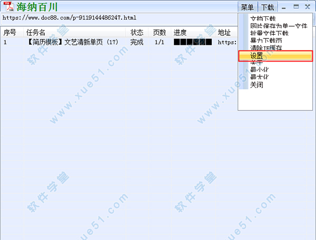
Task: Click the 页数 column header
Action: click(160, 33)
